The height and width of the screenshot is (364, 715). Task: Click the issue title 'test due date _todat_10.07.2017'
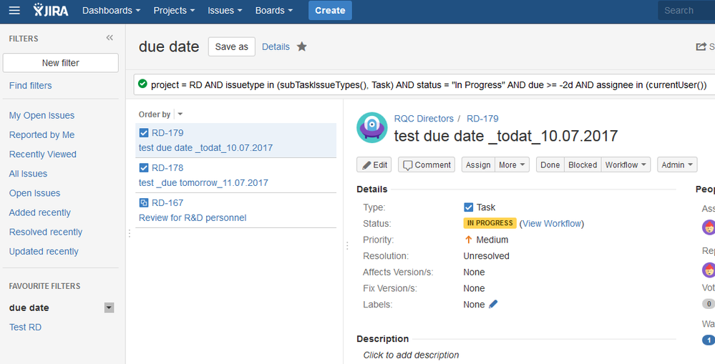tap(506, 136)
